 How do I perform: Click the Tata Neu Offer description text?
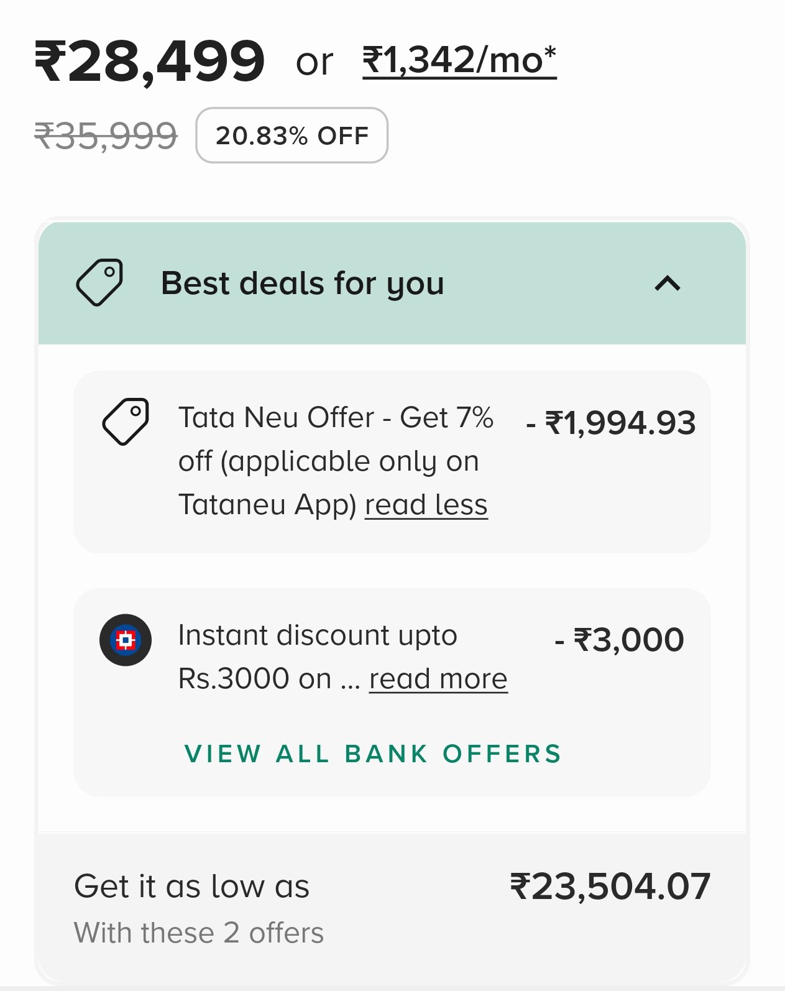[x=329, y=440]
